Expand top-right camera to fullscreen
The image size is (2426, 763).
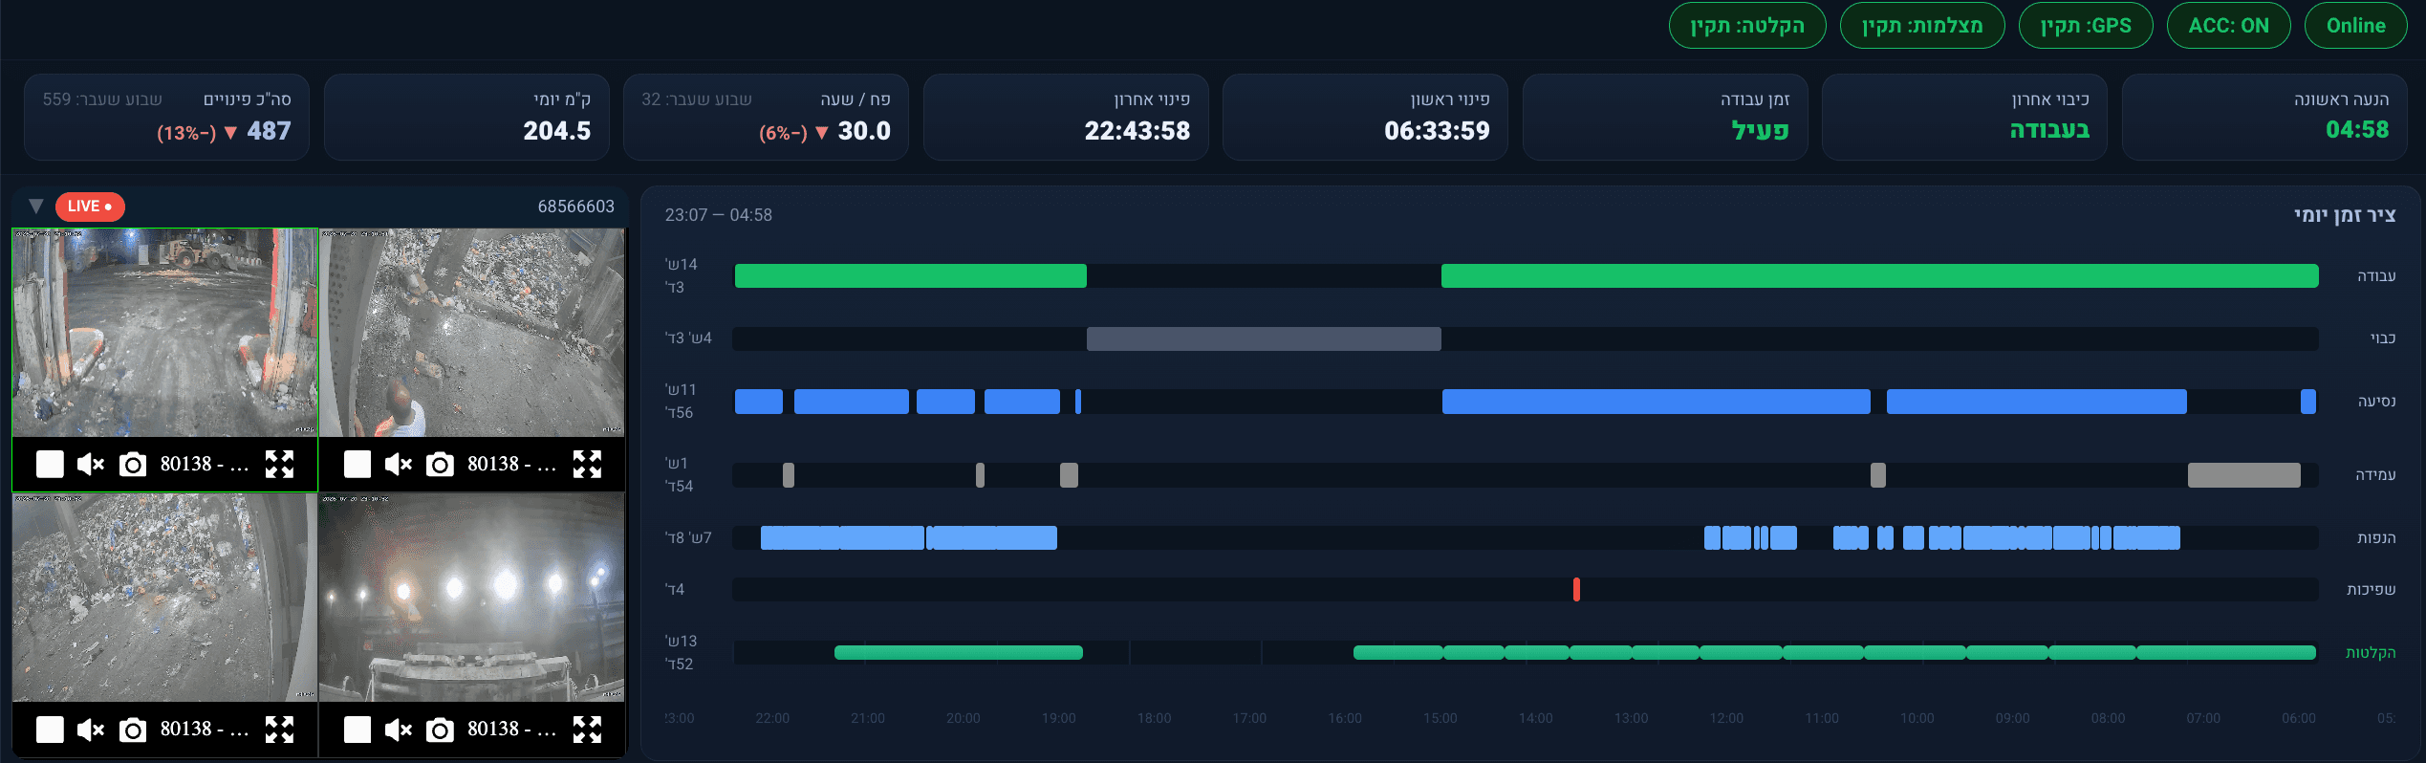pyautogui.click(x=587, y=465)
